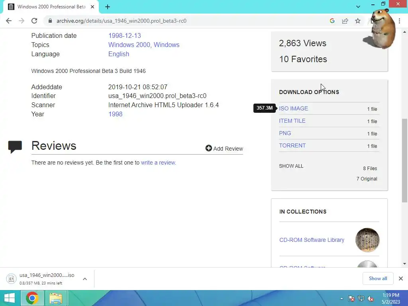This screenshot has height=306, width=408.
Task: Click the 7 Original link
Action: tap(367, 179)
